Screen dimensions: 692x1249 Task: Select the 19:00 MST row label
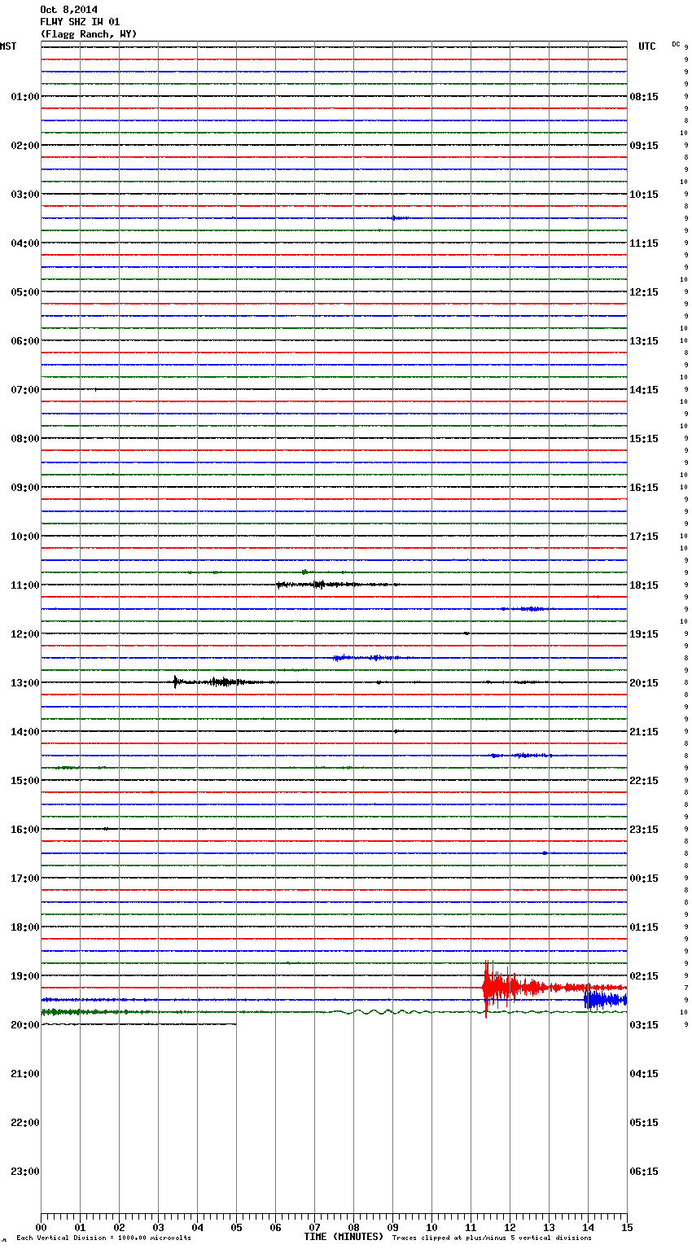coord(24,976)
